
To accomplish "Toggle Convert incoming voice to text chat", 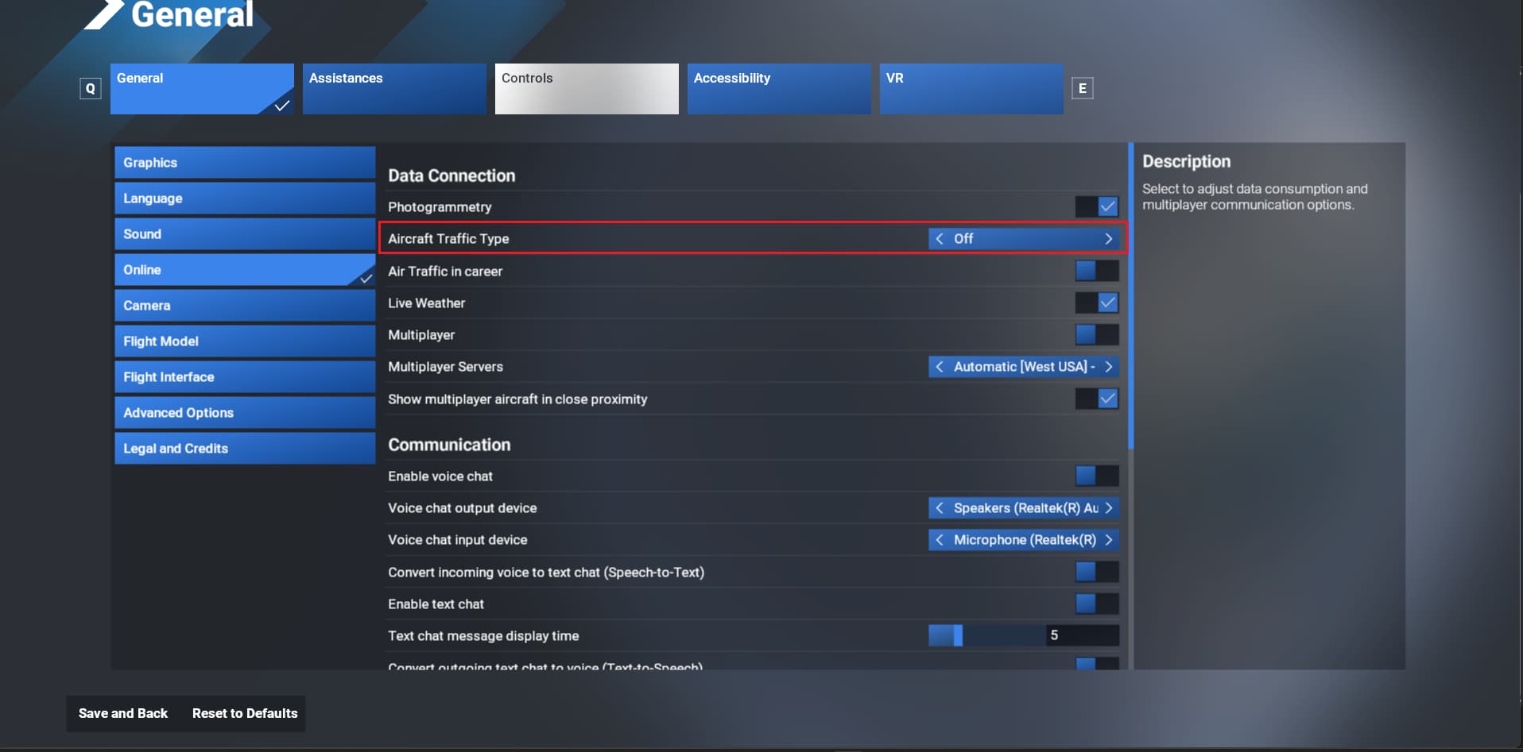I will (x=1097, y=572).
